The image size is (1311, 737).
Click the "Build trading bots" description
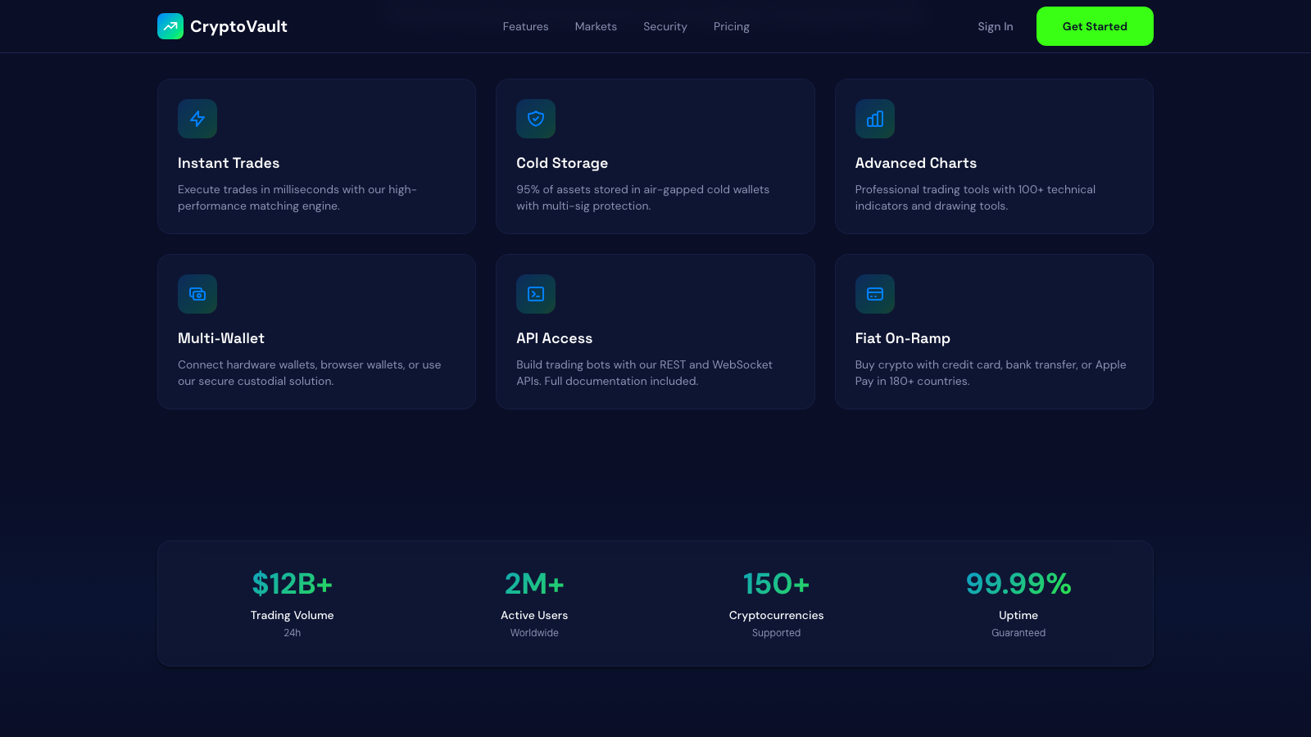(645, 373)
